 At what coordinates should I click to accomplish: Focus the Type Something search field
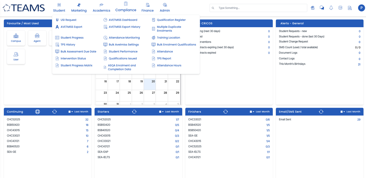point(258,8)
